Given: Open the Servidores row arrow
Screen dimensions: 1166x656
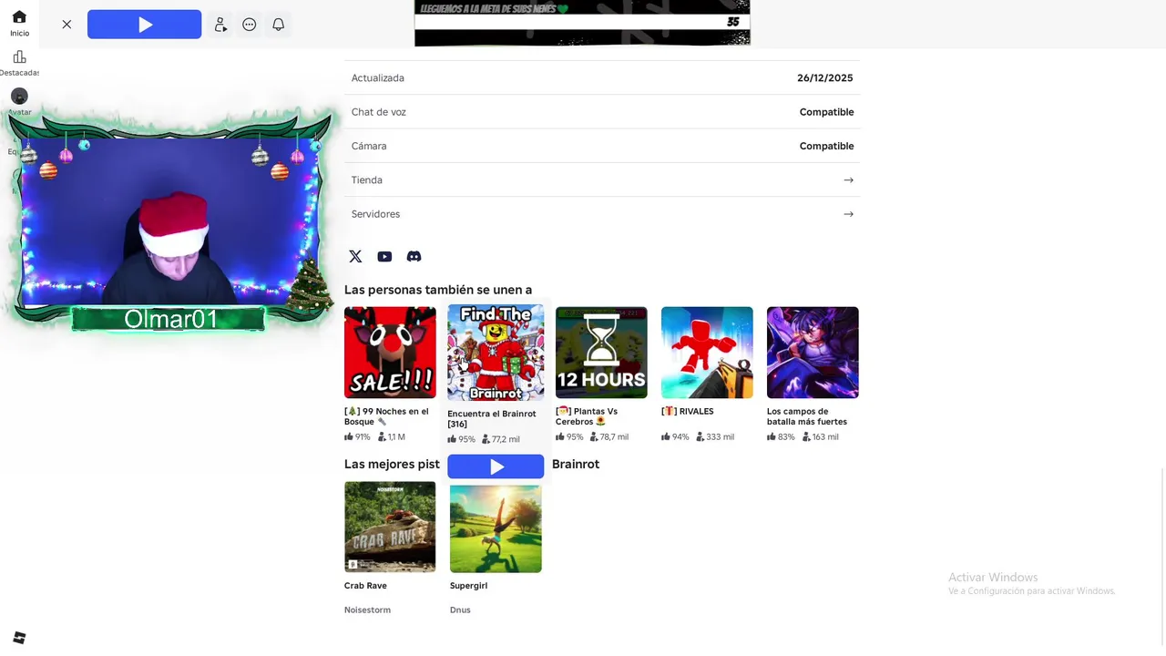Looking at the screenshot, I should click(x=848, y=214).
